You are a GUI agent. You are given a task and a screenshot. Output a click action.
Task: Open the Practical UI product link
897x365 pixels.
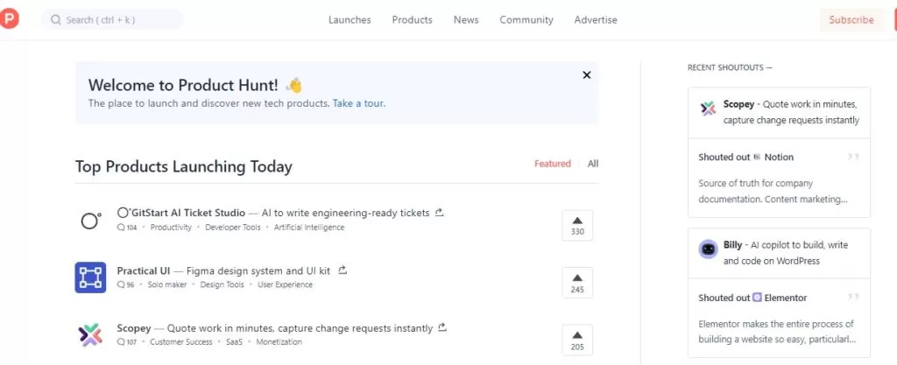tap(144, 270)
